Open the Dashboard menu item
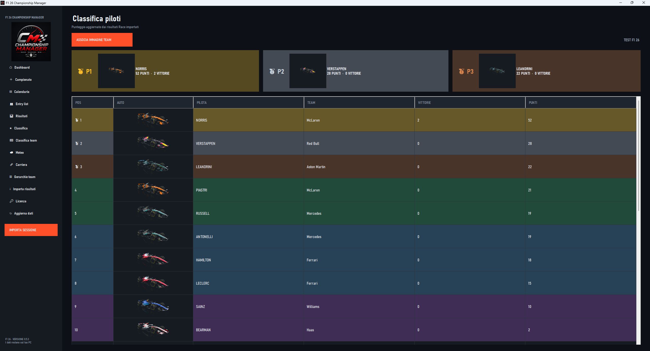650x351 pixels. [x=22, y=68]
